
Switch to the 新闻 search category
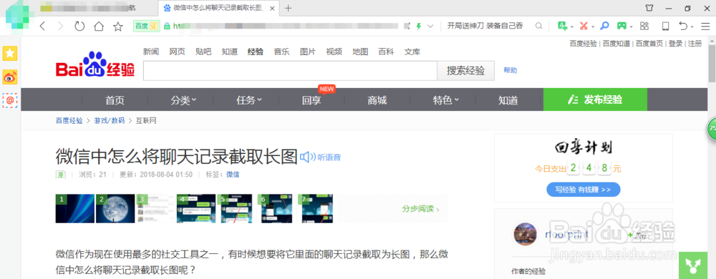150,52
